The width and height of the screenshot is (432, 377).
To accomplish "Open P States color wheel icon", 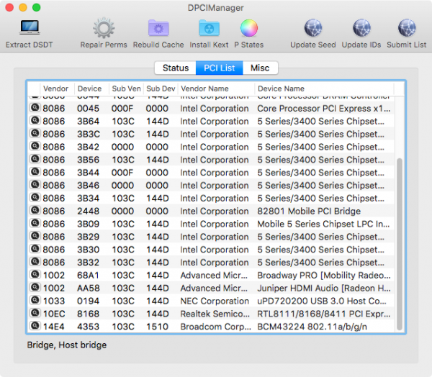I will point(249,29).
